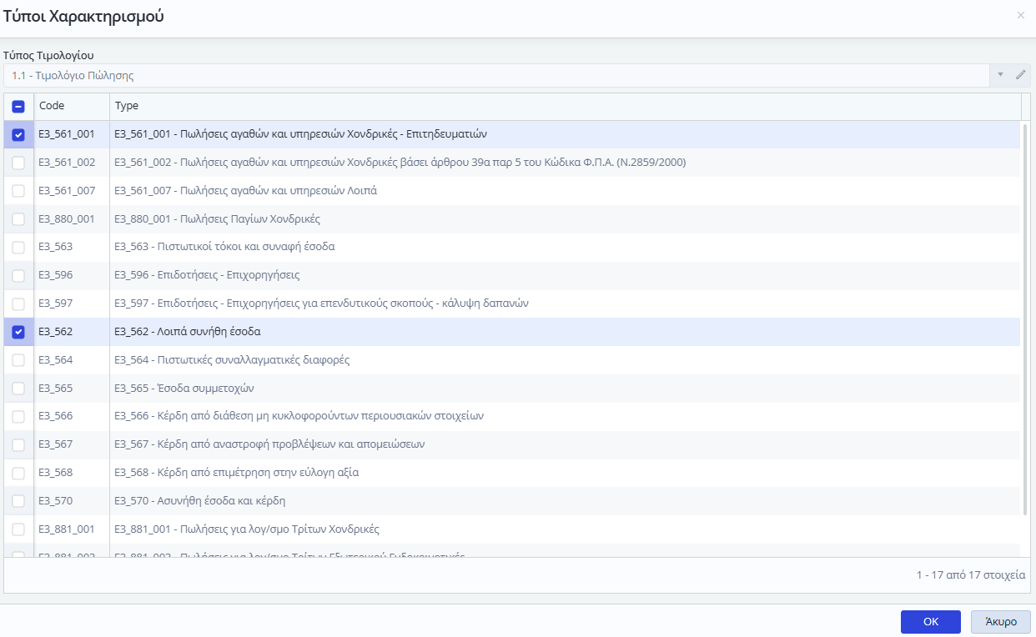Screen dimensions: 1036x637
Task: Enable the E3_880_001 checkbox
Action: click(18, 219)
